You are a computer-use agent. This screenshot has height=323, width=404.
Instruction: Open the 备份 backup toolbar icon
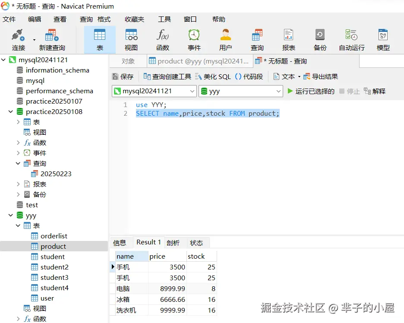click(320, 40)
